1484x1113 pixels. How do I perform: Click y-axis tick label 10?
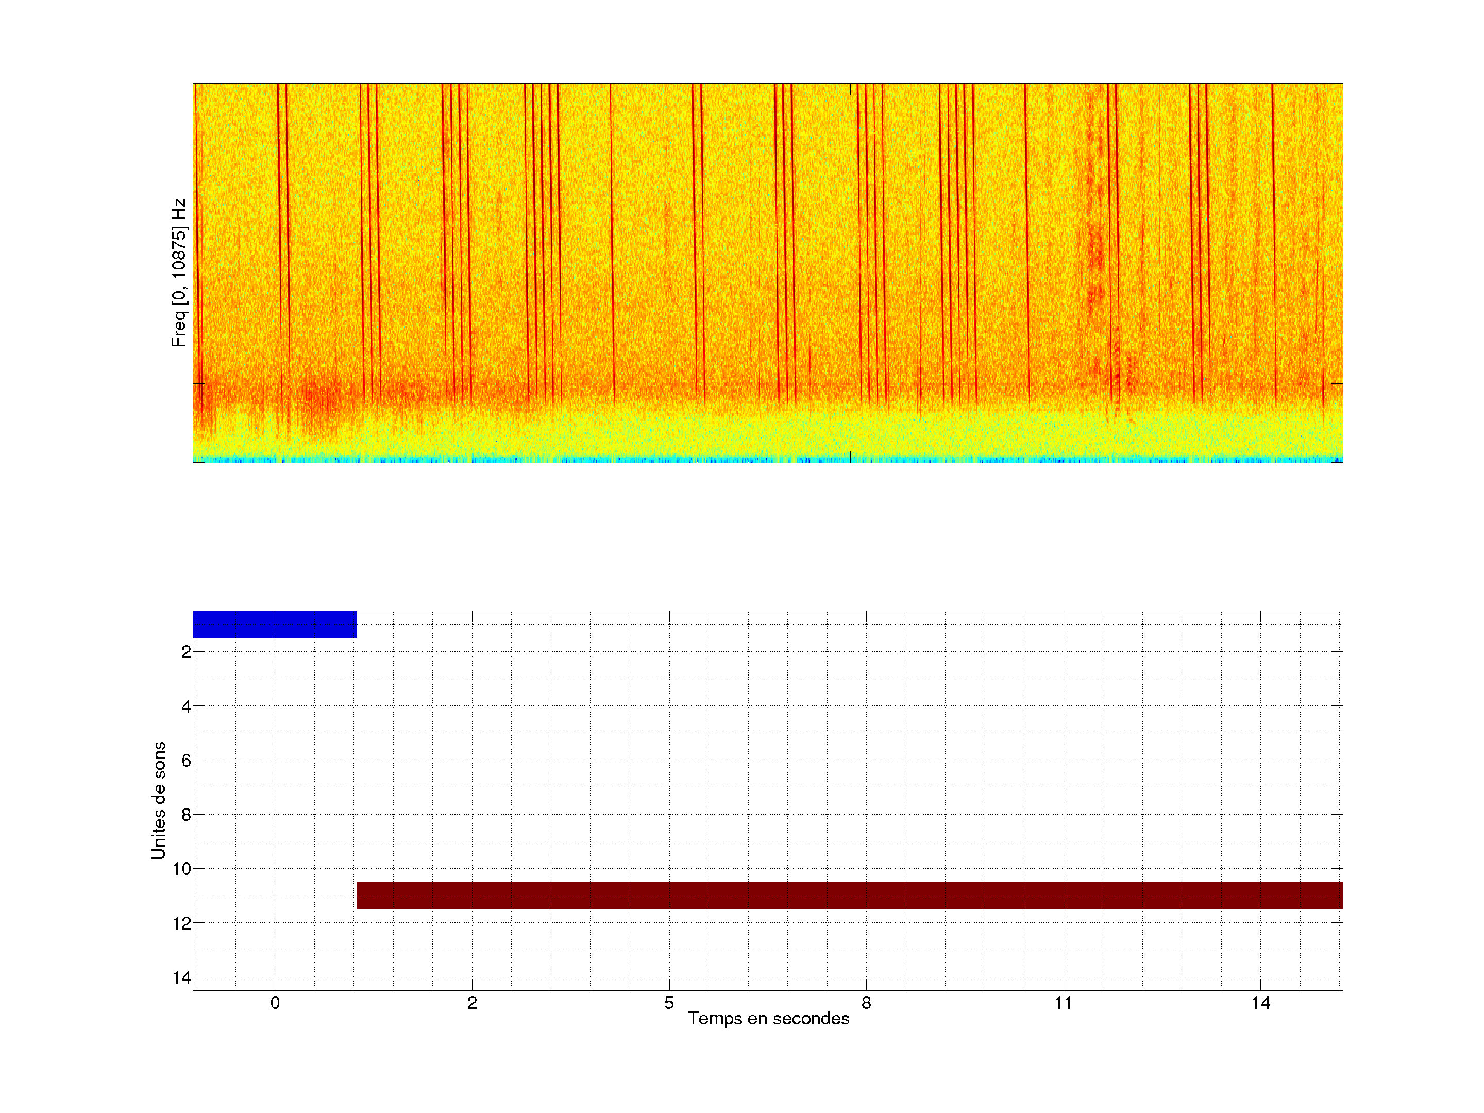[182, 869]
